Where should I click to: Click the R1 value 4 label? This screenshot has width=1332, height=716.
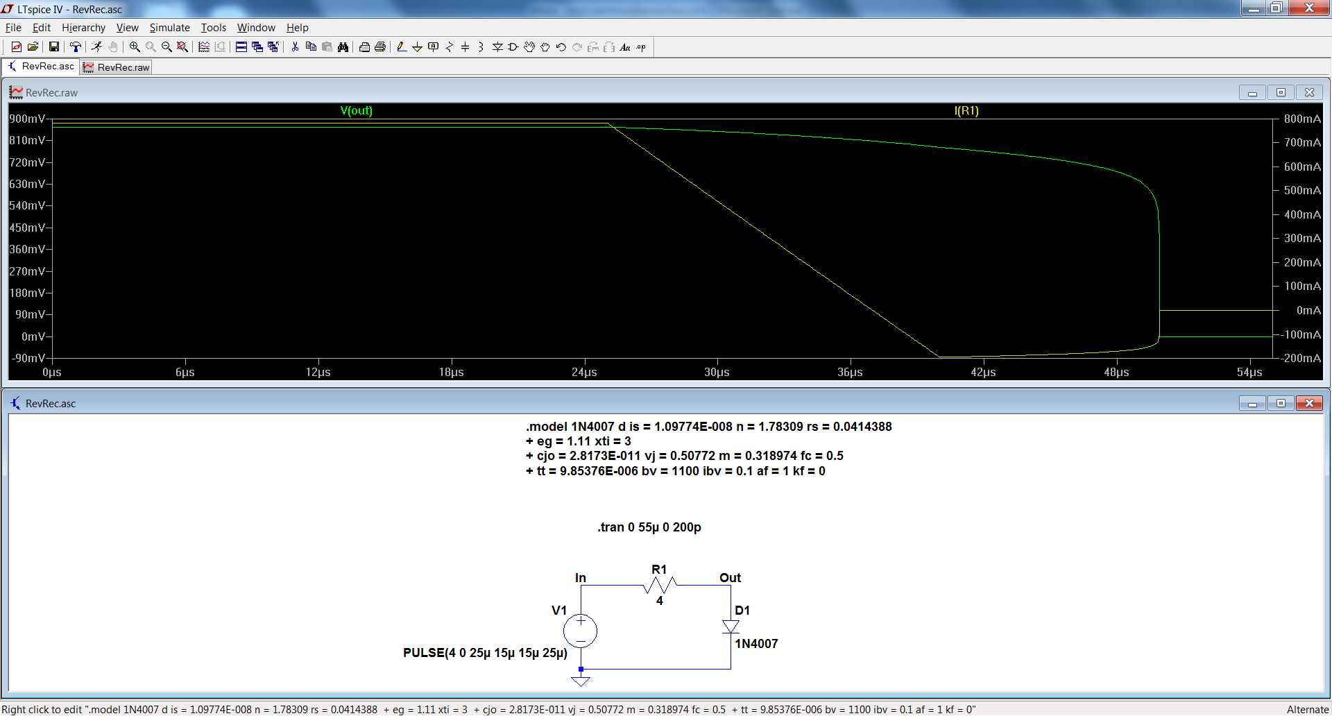tap(660, 601)
